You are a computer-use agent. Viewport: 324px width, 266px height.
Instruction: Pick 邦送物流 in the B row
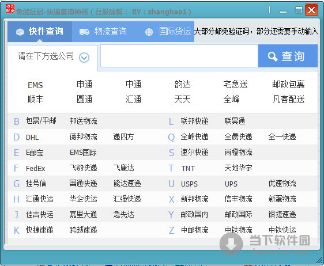[x=83, y=121]
